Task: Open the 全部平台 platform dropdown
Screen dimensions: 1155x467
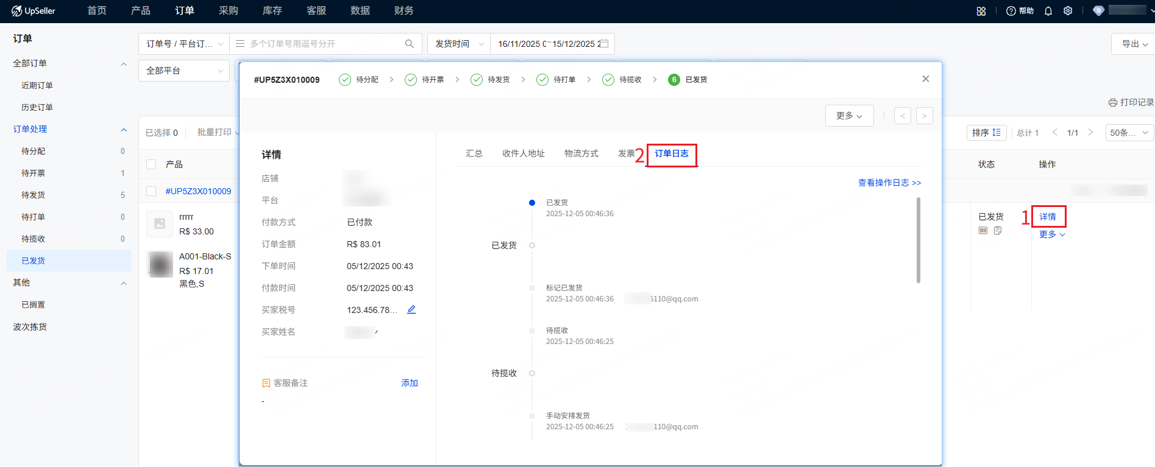Action: [184, 71]
